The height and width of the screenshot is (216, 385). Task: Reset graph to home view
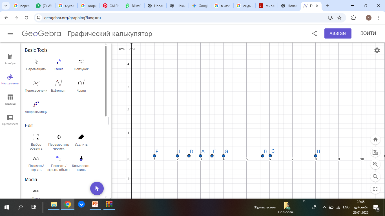pos(375,139)
